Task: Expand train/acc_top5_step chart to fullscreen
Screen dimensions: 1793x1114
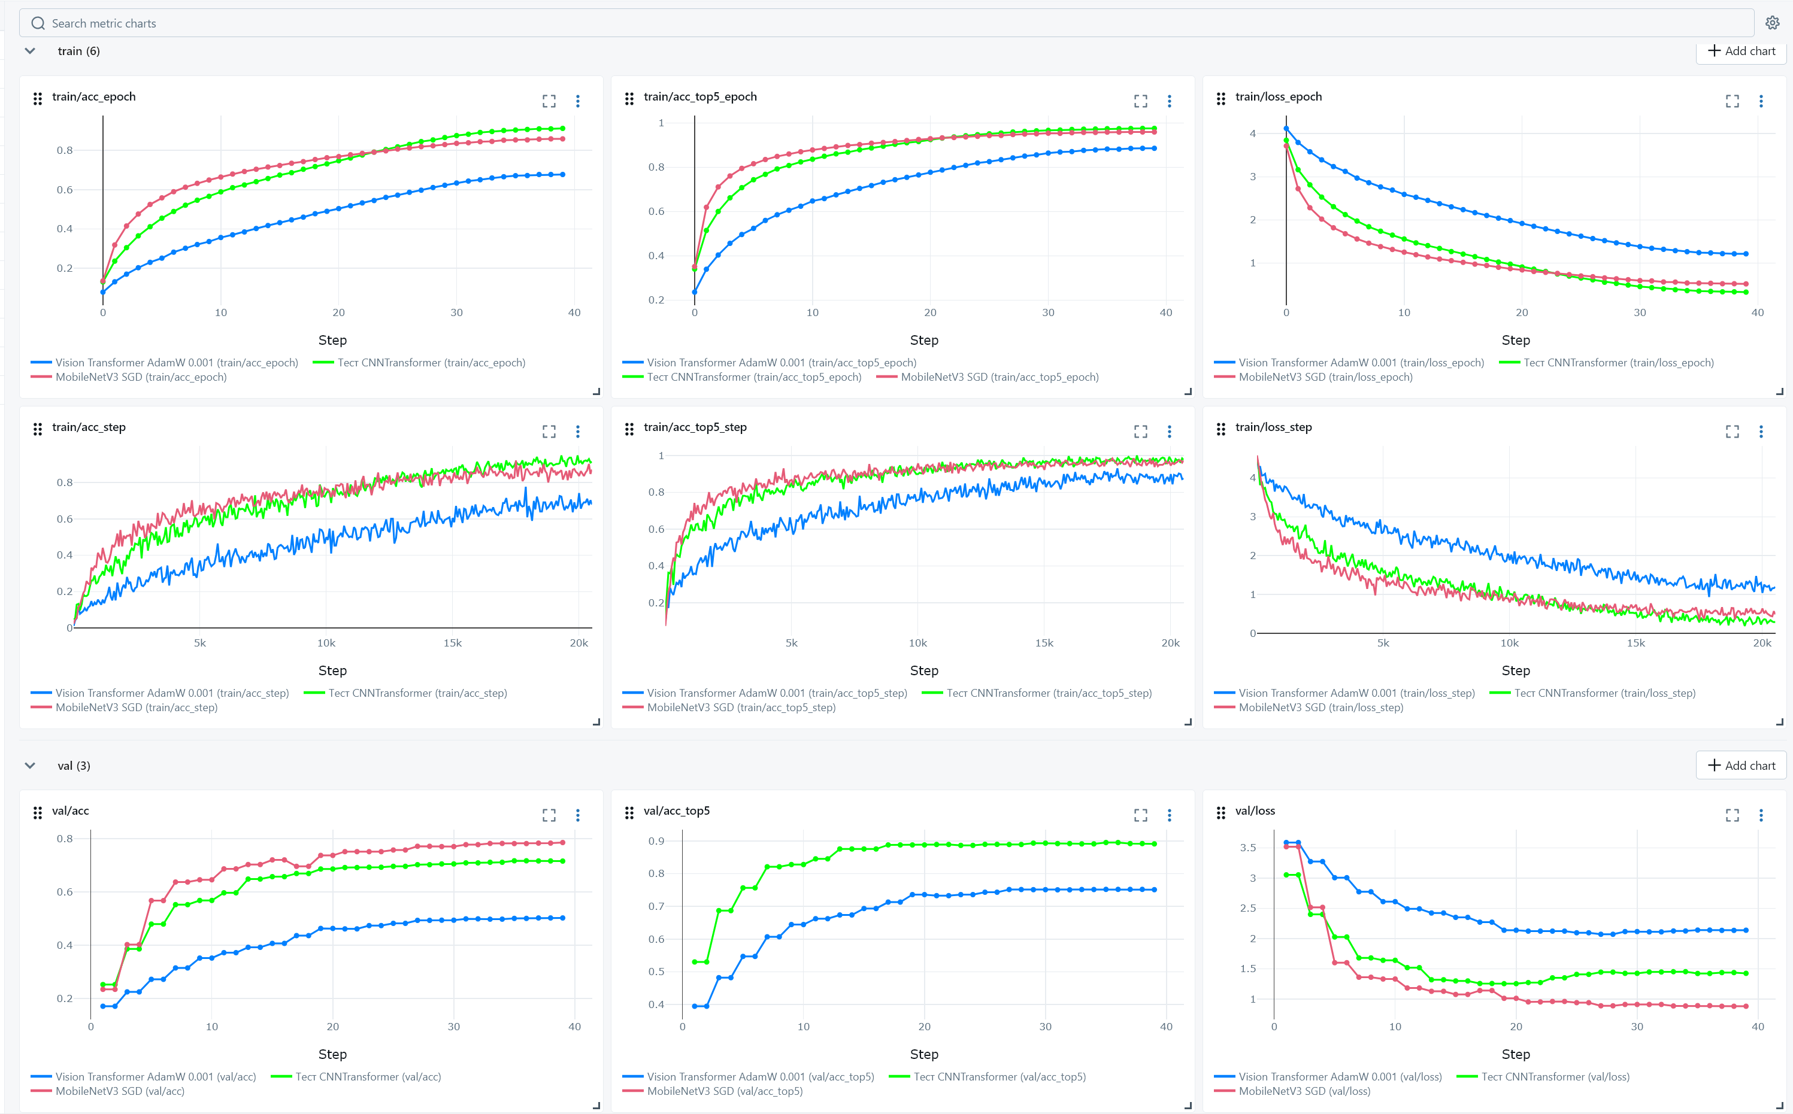Action: pos(1141,432)
